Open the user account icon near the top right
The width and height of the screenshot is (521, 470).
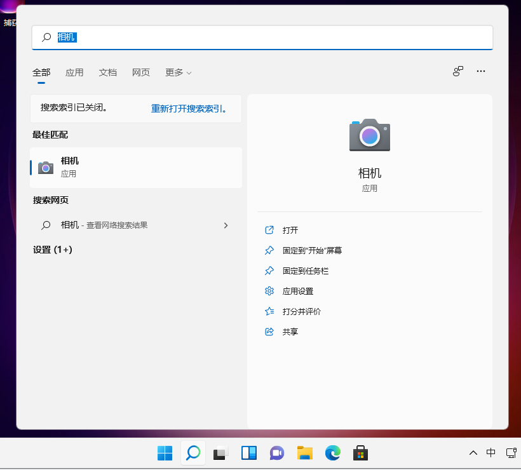click(458, 72)
